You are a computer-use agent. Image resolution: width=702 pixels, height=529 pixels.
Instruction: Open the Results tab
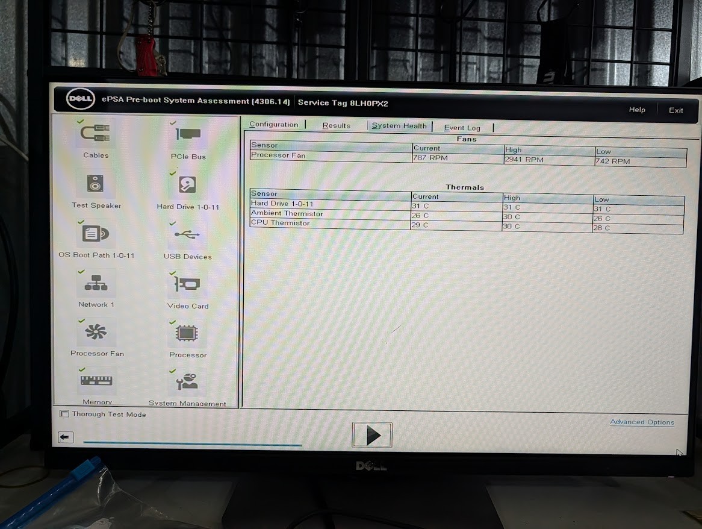336,125
